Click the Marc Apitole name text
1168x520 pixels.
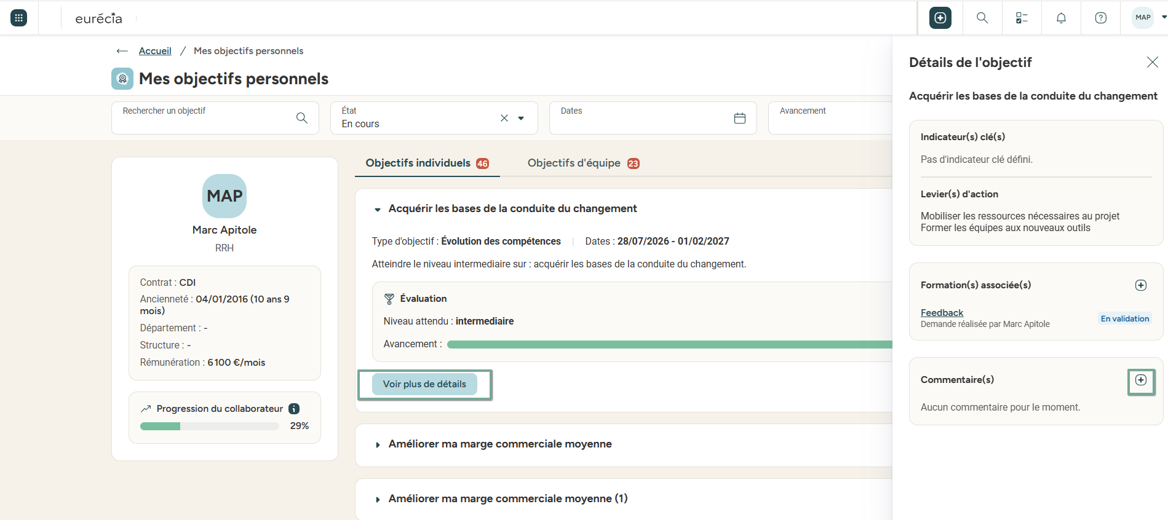pos(224,230)
